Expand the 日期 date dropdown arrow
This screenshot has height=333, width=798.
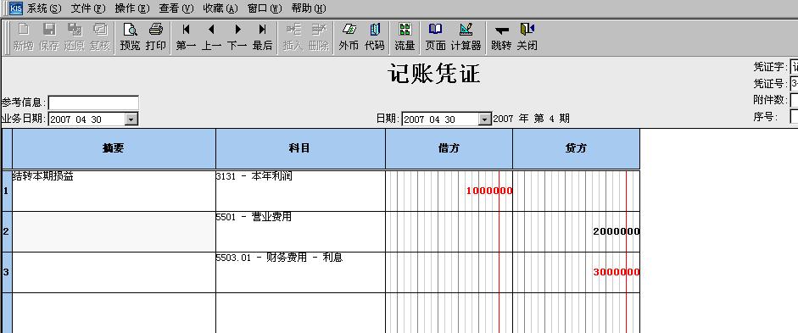point(485,119)
